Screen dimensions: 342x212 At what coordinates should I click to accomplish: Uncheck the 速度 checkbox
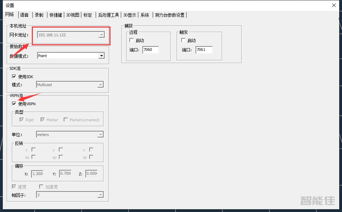(13, 187)
